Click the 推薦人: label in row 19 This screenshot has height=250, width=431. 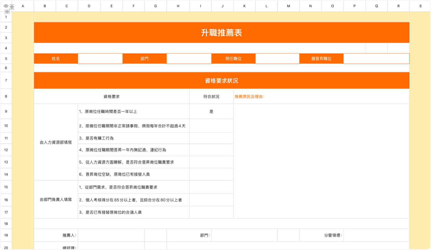coord(69,235)
